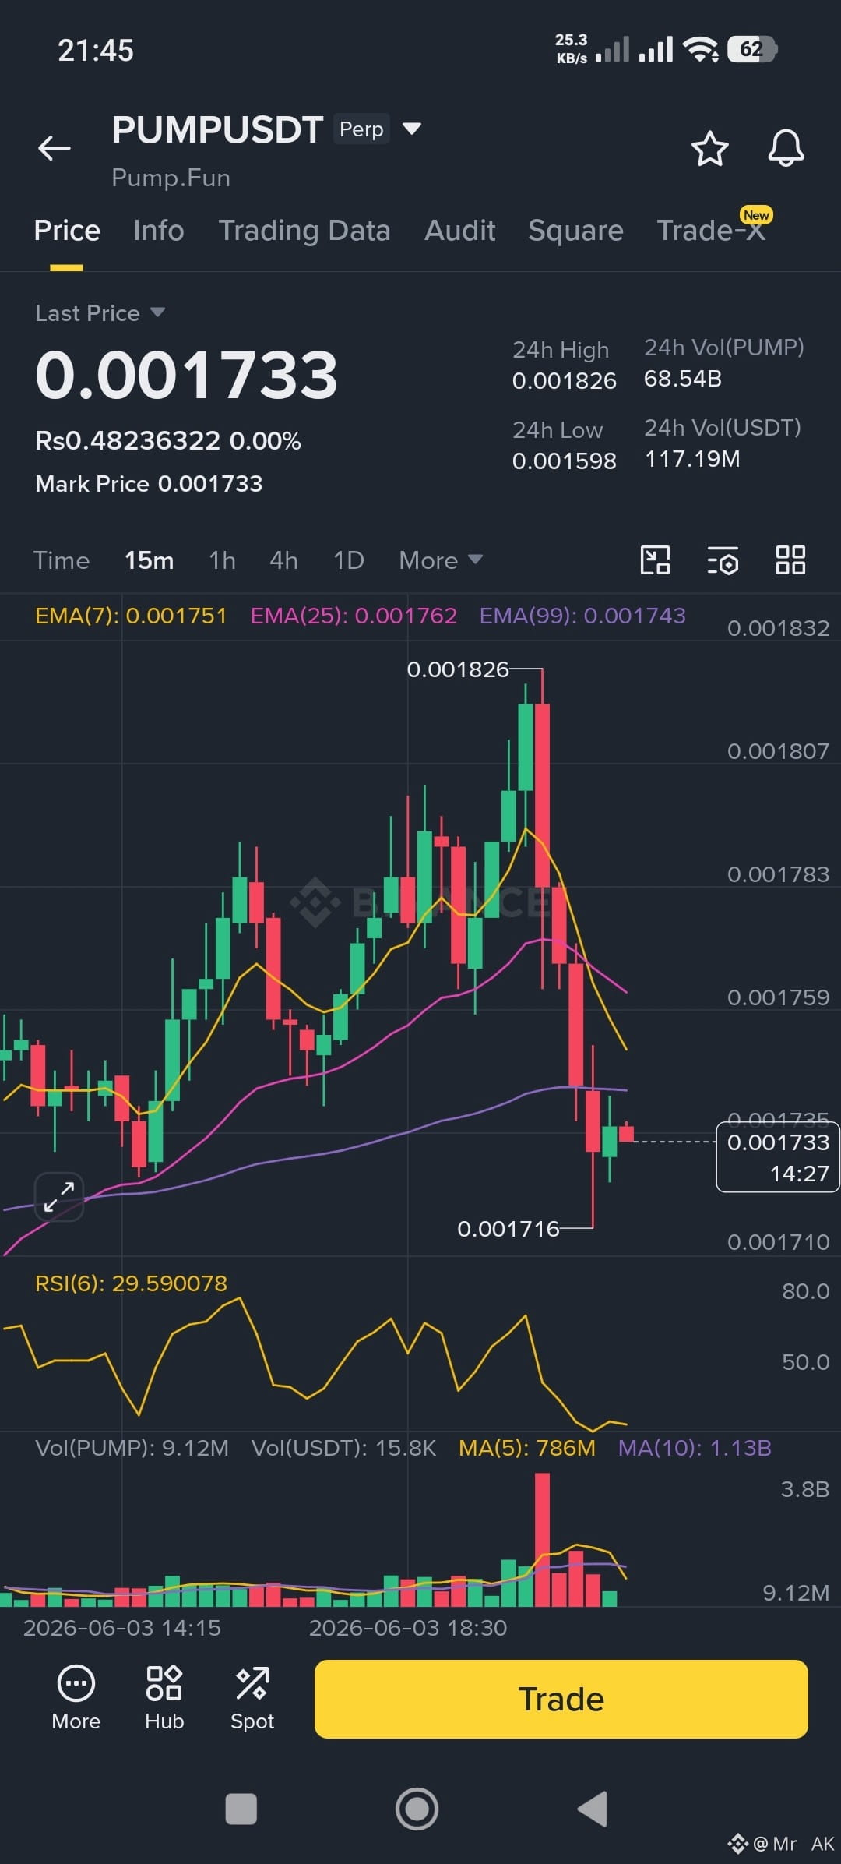Tap the EMA(99) indicator label
Viewport: 841px width, 1864px height.
[x=582, y=616]
